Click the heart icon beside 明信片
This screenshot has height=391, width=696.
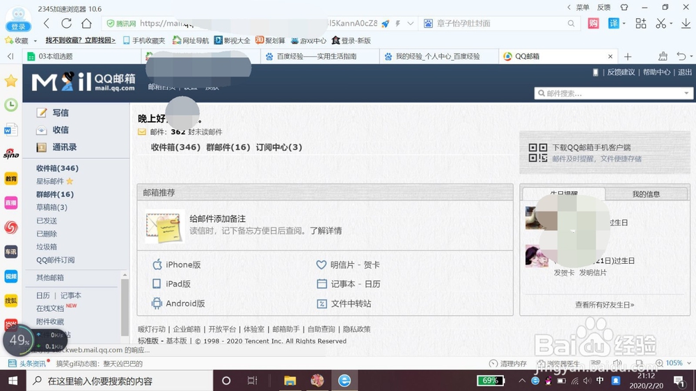coord(322,264)
